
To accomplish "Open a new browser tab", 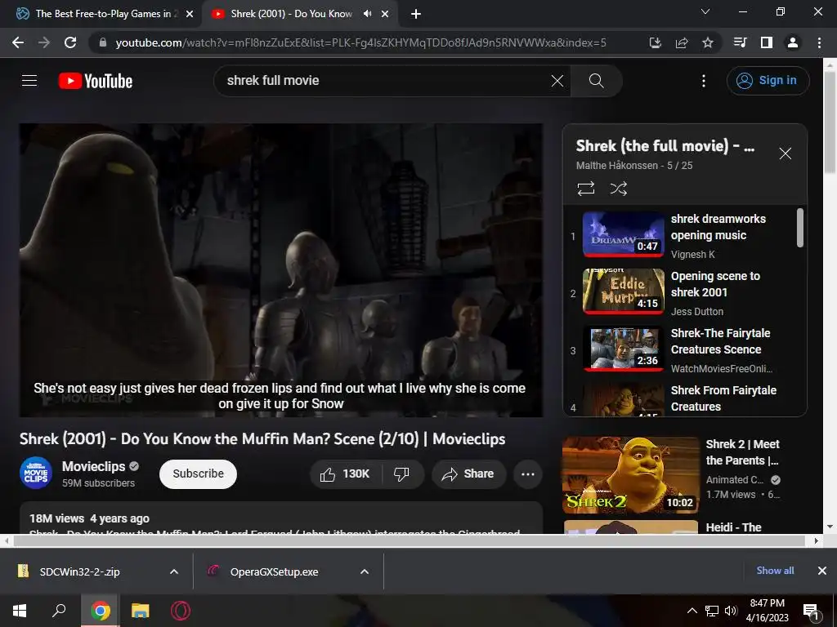I will pyautogui.click(x=416, y=14).
